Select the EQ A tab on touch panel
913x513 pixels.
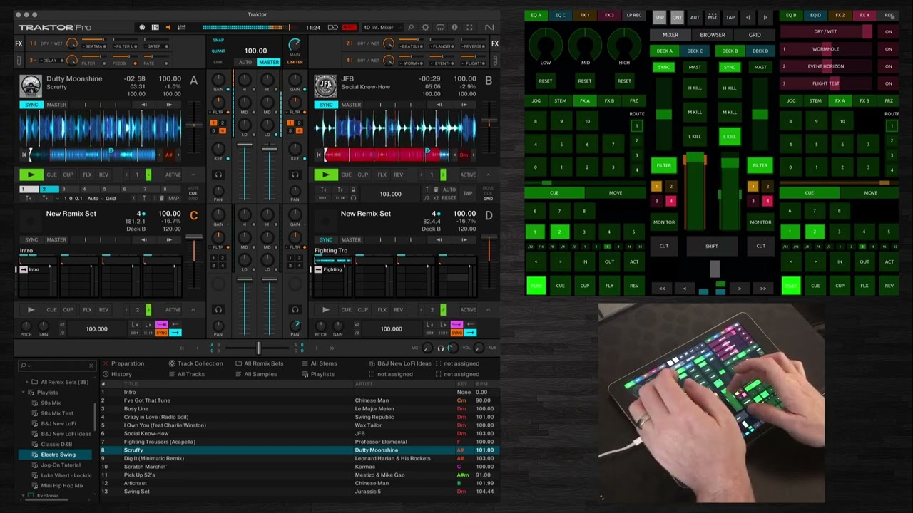(536, 15)
